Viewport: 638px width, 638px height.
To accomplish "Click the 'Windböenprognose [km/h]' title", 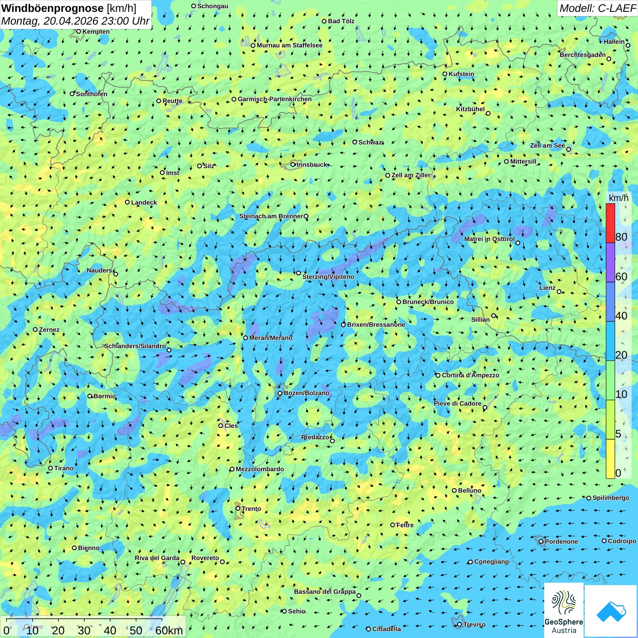I will [x=69, y=8].
